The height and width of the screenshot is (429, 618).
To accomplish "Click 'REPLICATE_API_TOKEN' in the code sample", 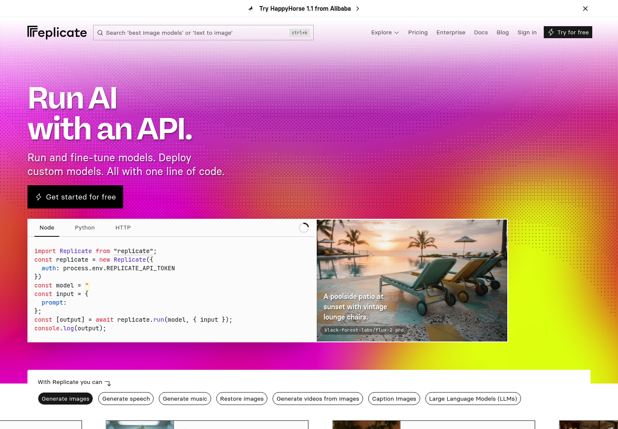I will click(x=141, y=268).
